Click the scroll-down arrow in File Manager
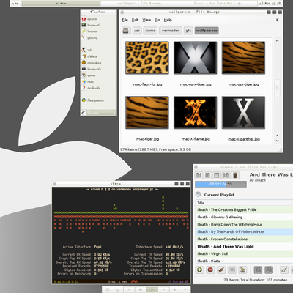The height and width of the screenshot is (293, 293). click(x=277, y=141)
